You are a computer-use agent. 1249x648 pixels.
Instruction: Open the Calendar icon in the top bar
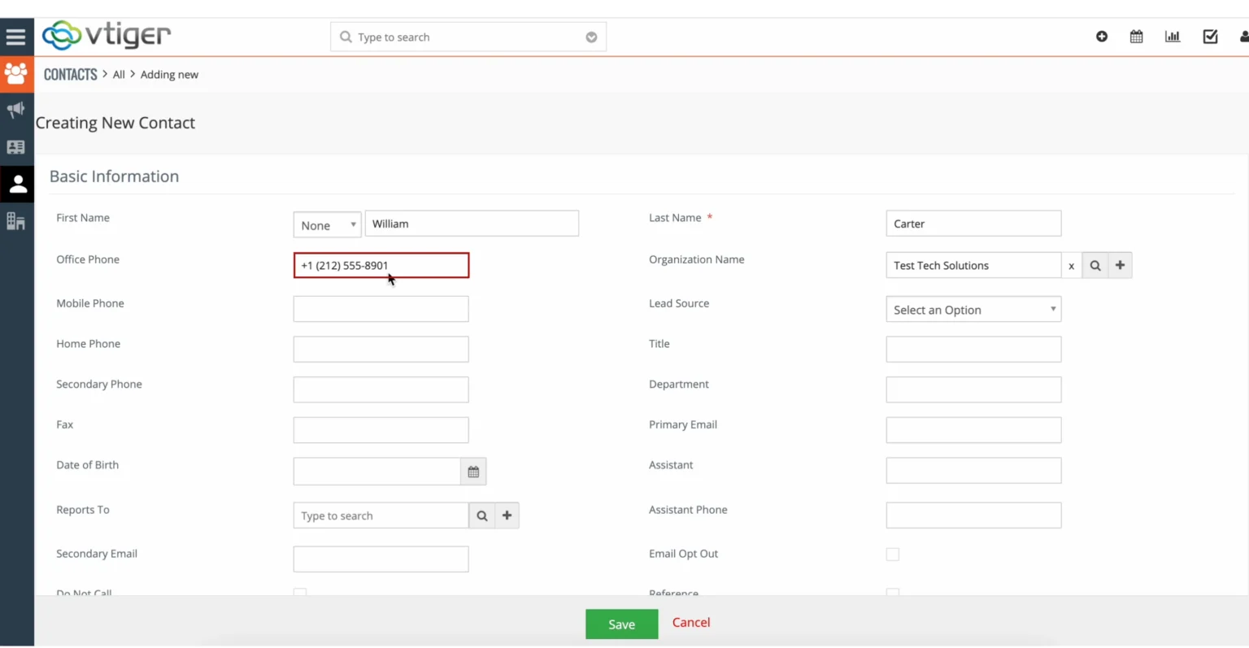(x=1136, y=37)
